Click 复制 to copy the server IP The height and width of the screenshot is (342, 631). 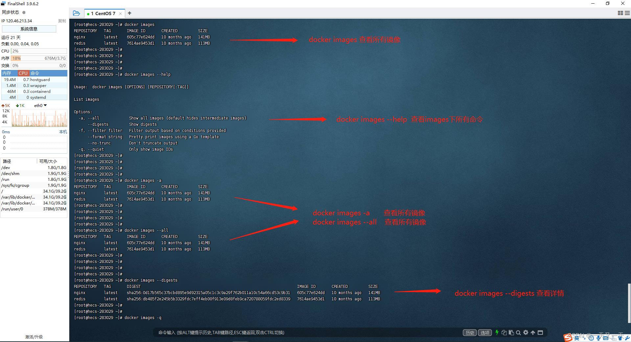tap(62, 21)
